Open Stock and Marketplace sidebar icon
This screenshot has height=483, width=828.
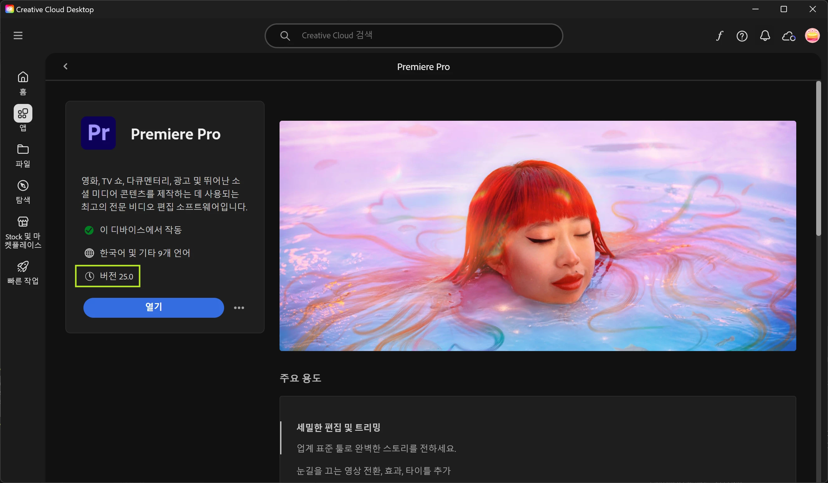coord(23,231)
